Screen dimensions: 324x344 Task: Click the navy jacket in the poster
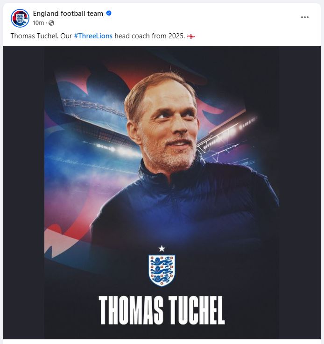[x=187, y=206]
